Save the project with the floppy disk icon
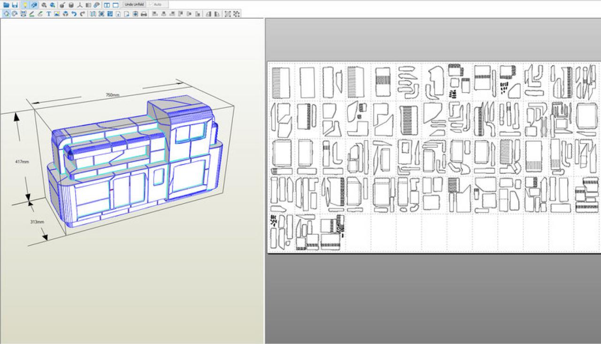The width and height of the screenshot is (601, 344). coord(15,5)
